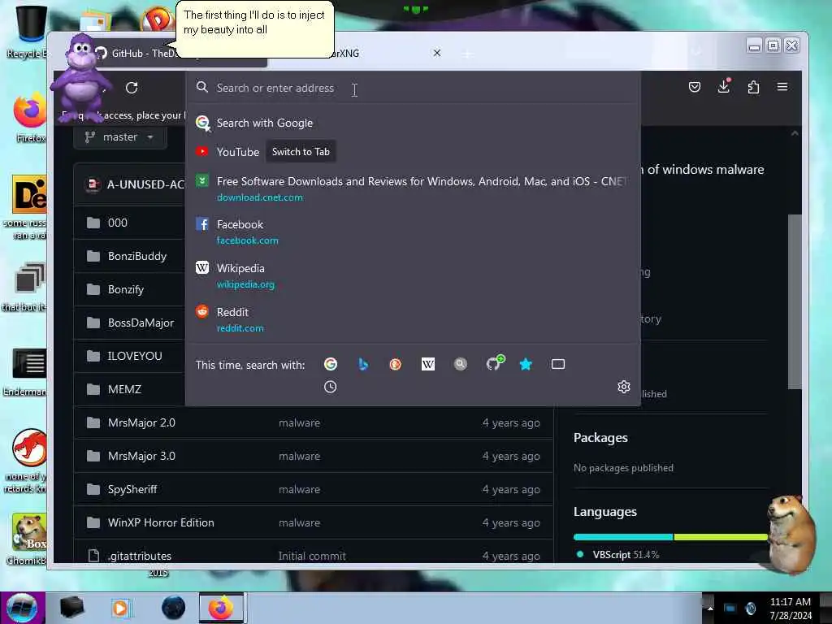Click Switch to Tab for YouTube
Image resolution: width=832 pixels, height=624 pixels.
point(301,152)
